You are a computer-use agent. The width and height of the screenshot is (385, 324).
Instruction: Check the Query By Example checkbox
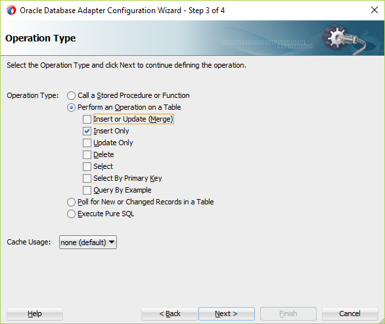point(87,190)
